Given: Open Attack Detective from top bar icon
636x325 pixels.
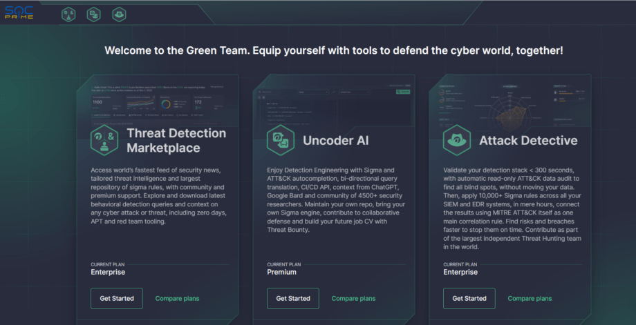Looking at the screenshot, I should [x=119, y=14].
